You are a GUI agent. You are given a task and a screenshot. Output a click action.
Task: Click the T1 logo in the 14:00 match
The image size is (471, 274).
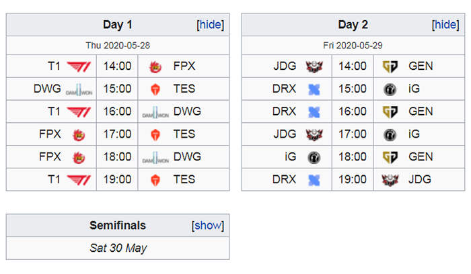point(79,66)
